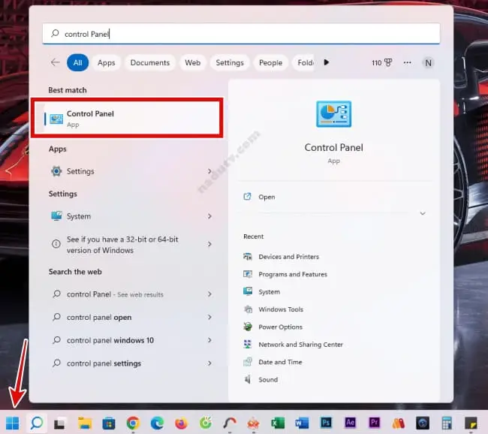Open recent item Devices and Printers

pyautogui.click(x=288, y=257)
